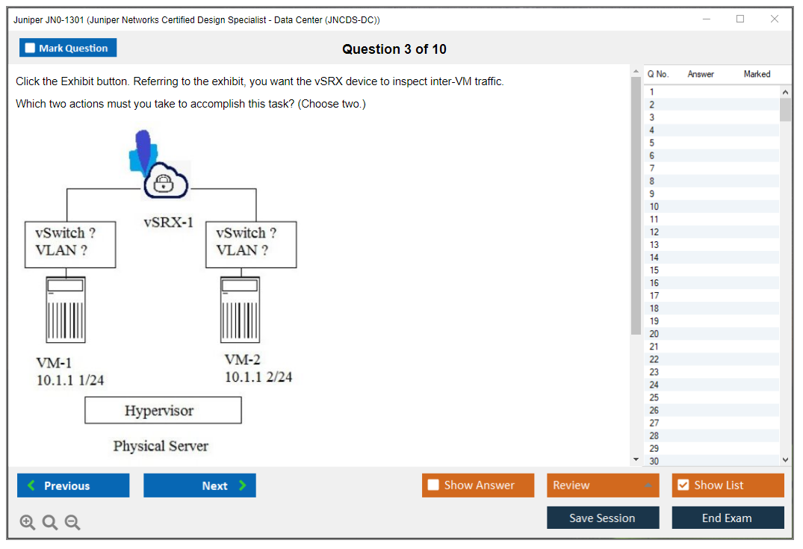This screenshot has height=549, width=803.
Task: Click the reset zoom magnifier icon
Action: point(50,523)
